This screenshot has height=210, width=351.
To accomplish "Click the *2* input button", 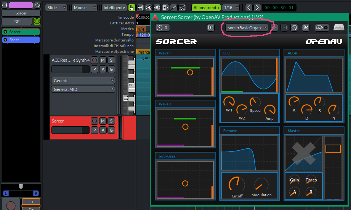I will 17,21.
